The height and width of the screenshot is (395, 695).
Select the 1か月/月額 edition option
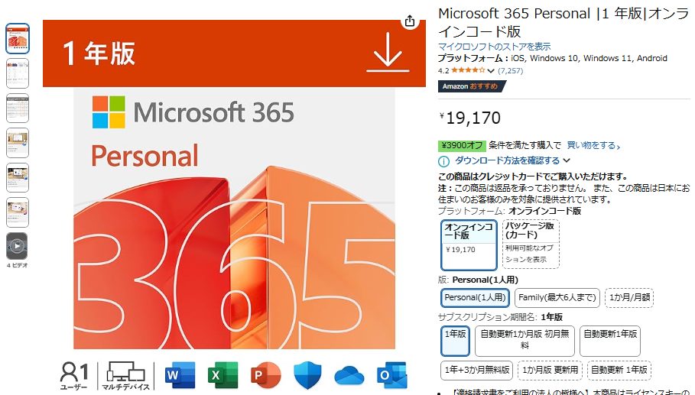click(629, 297)
